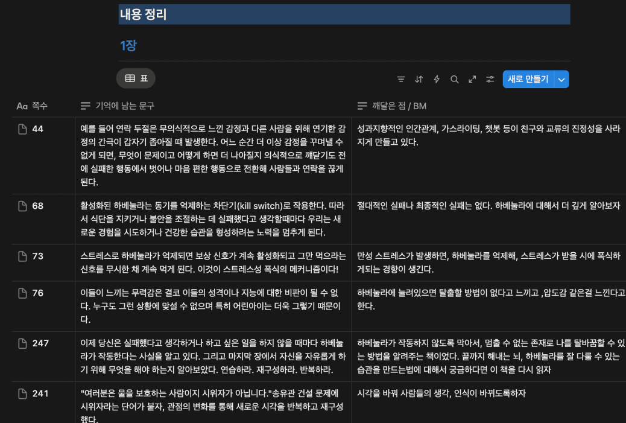626x423 pixels.
Task: Click the filter icon in database toolbar
Action: click(x=401, y=79)
